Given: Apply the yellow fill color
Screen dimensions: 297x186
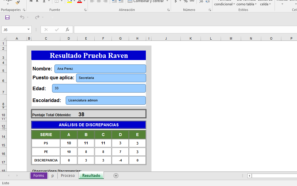Looking at the screenshot, I should tap(70, 1).
